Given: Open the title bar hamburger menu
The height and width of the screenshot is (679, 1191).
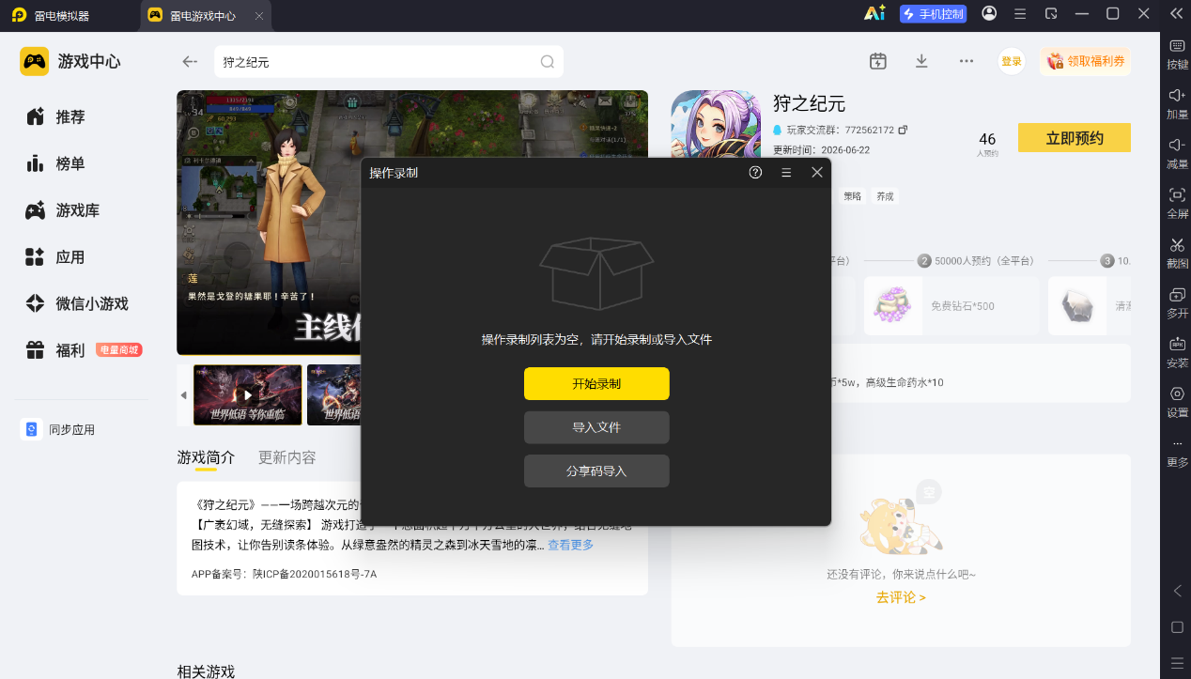Looking at the screenshot, I should tap(1020, 14).
